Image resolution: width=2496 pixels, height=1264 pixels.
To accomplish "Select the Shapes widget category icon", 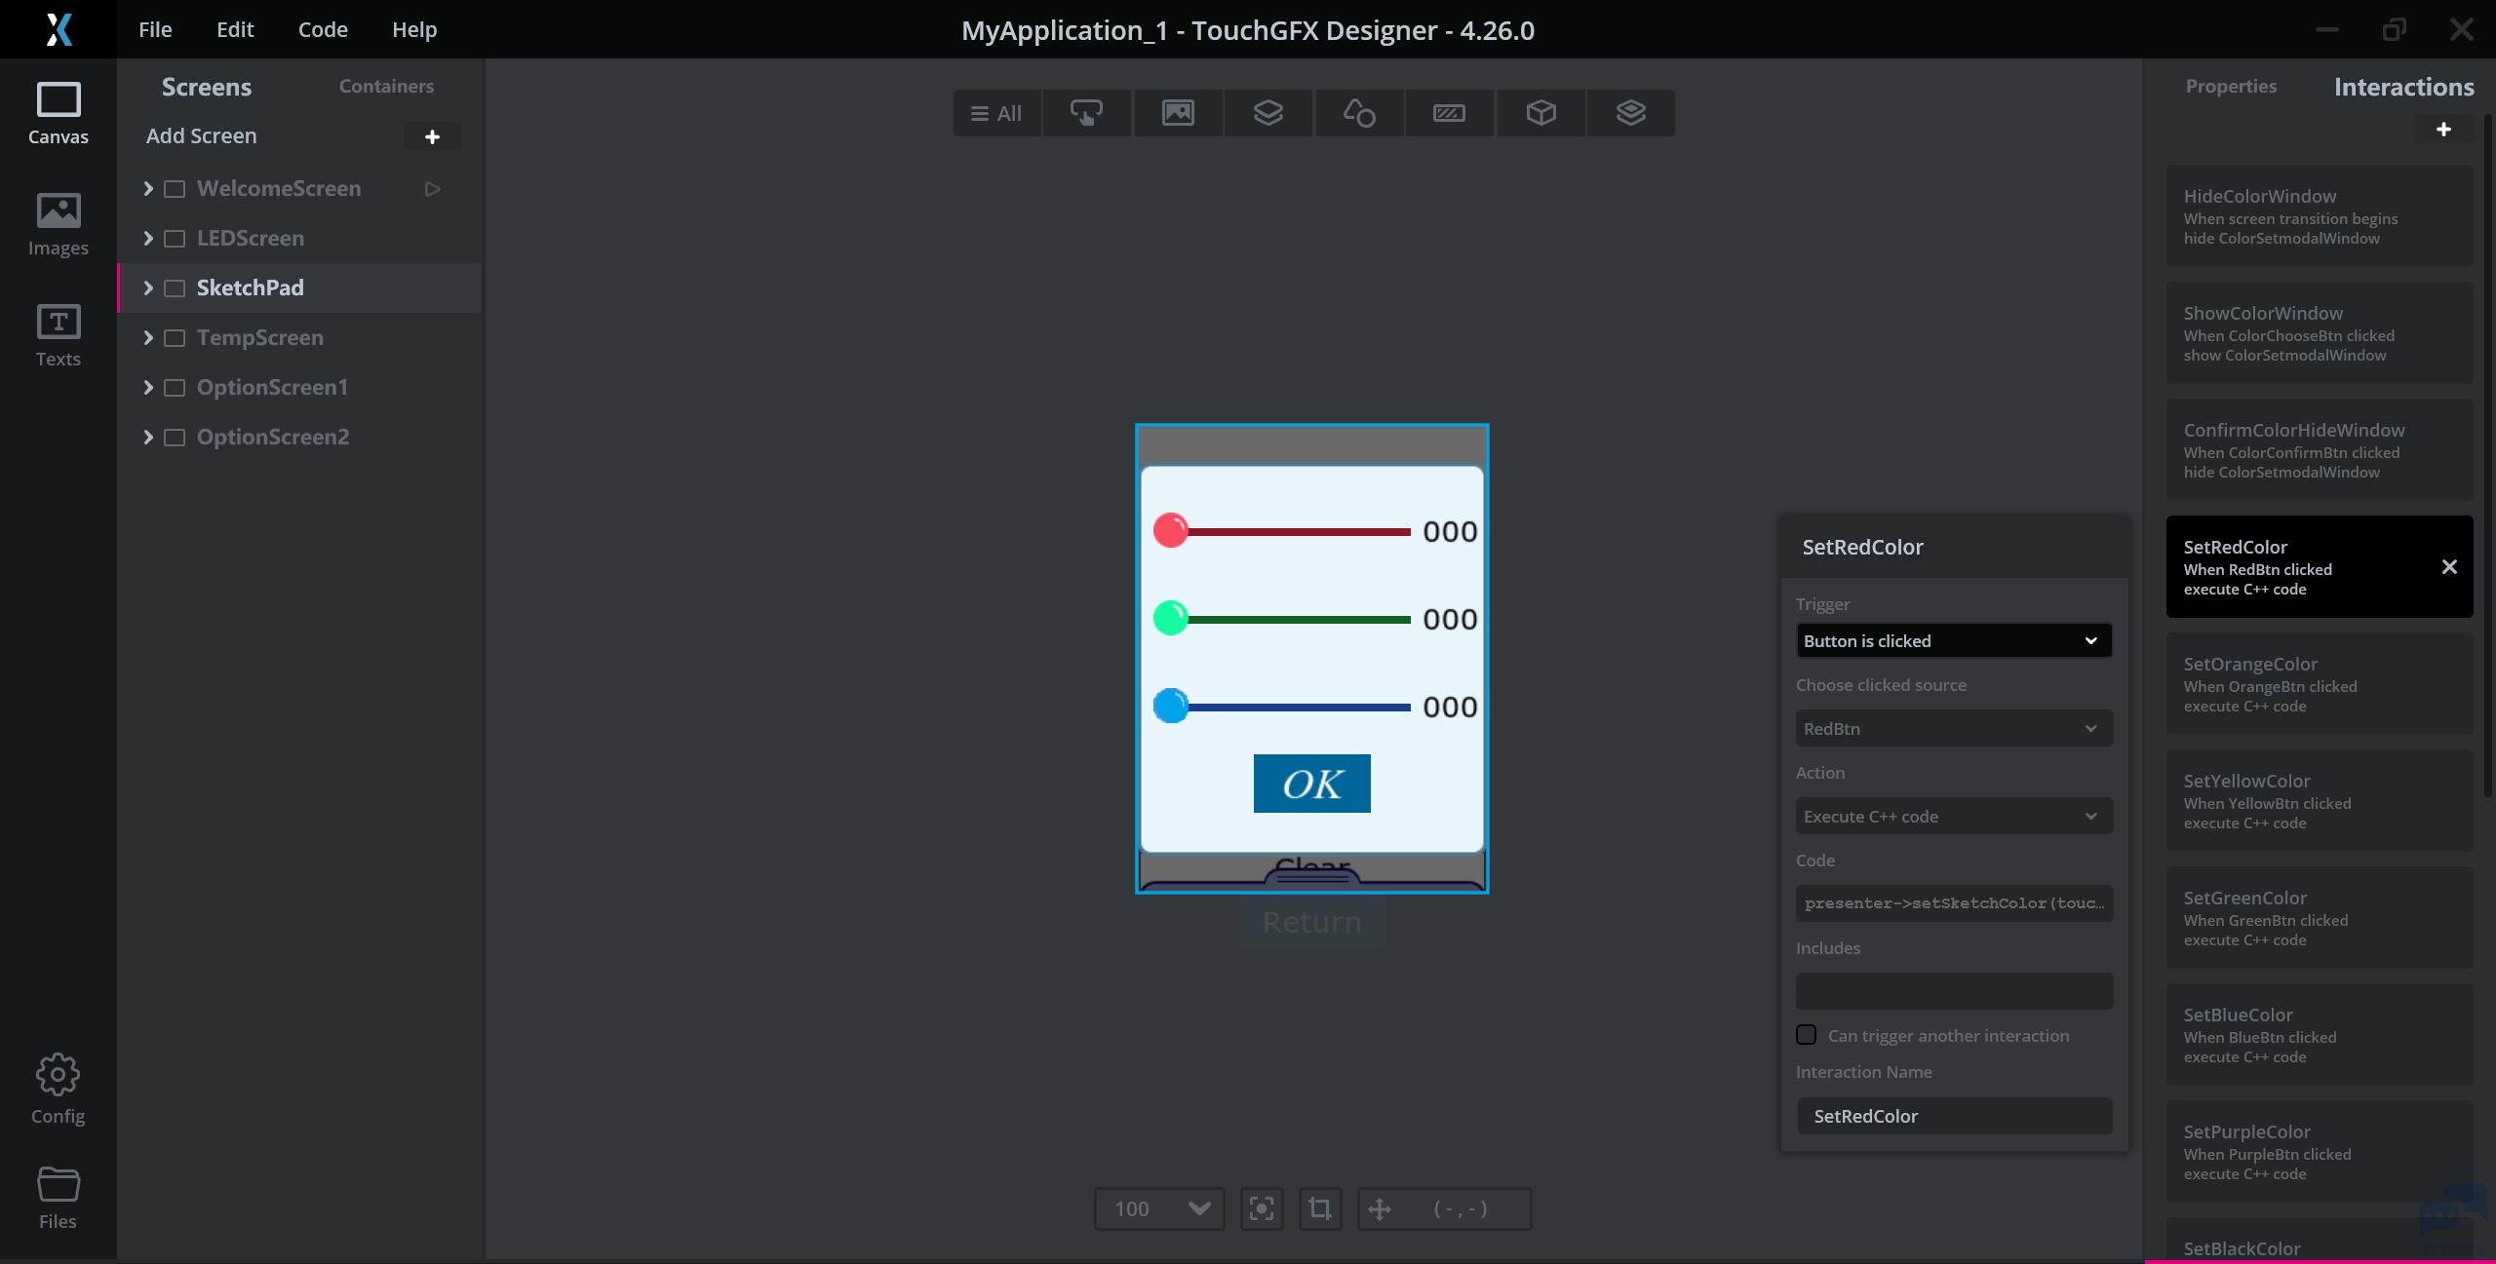I will click(1359, 113).
